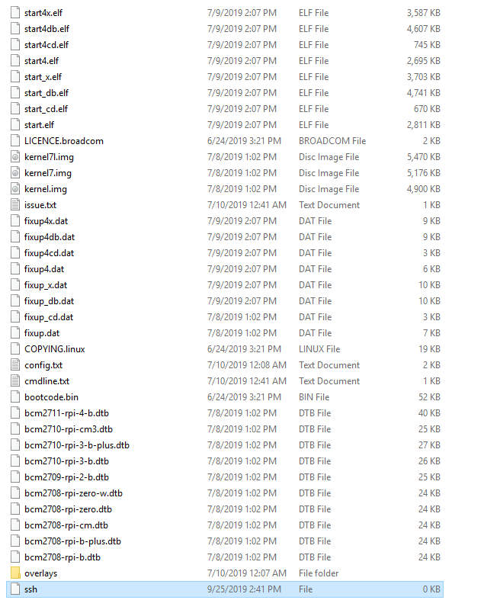
Task: Click the LICENCE.broadcom file name
Action: (x=64, y=141)
